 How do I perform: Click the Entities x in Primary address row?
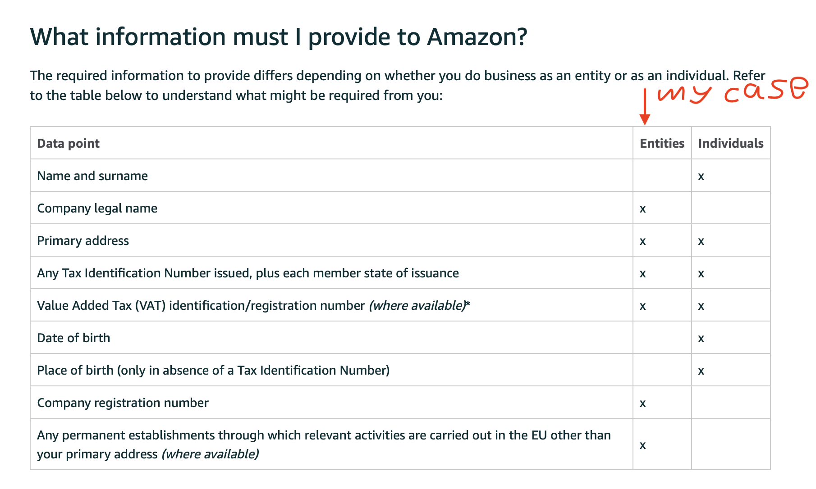pyautogui.click(x=642, y=241)
